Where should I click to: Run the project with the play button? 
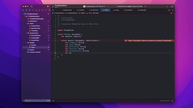tap(48, 6)
